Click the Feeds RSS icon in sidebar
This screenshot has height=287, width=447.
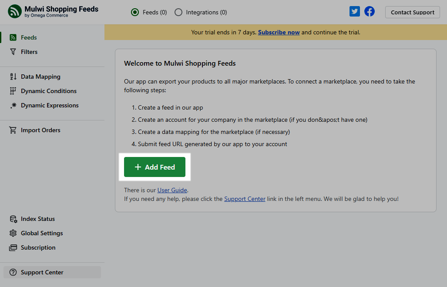click(x=13, y=37)
